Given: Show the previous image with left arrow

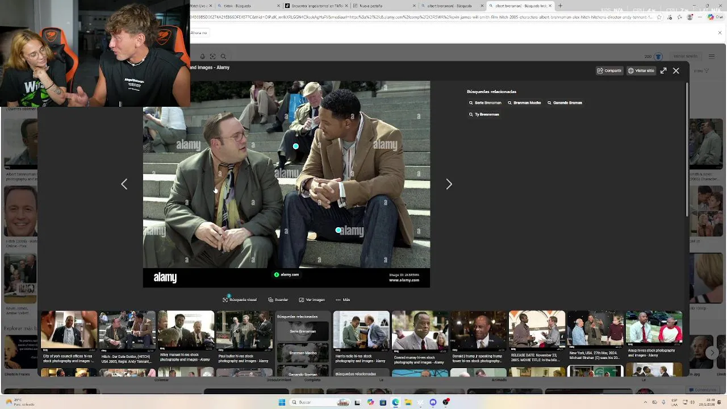Looking at the screenshot, I should (x=124, y=184).
